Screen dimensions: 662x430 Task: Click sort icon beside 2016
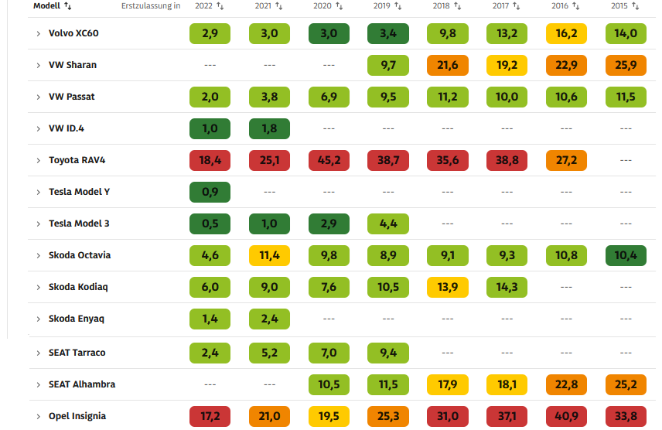tap(576, 6)
